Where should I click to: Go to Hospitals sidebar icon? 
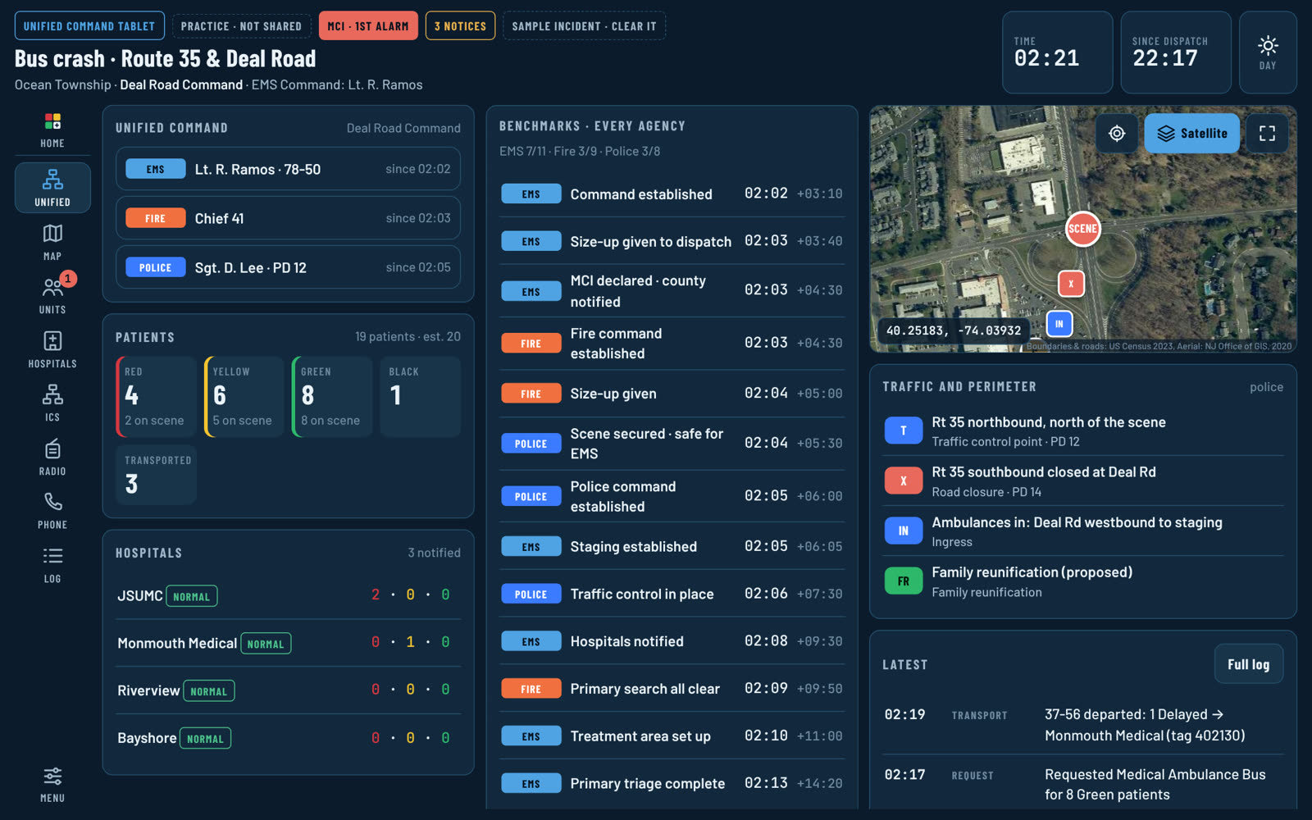[x=52, y=349]
